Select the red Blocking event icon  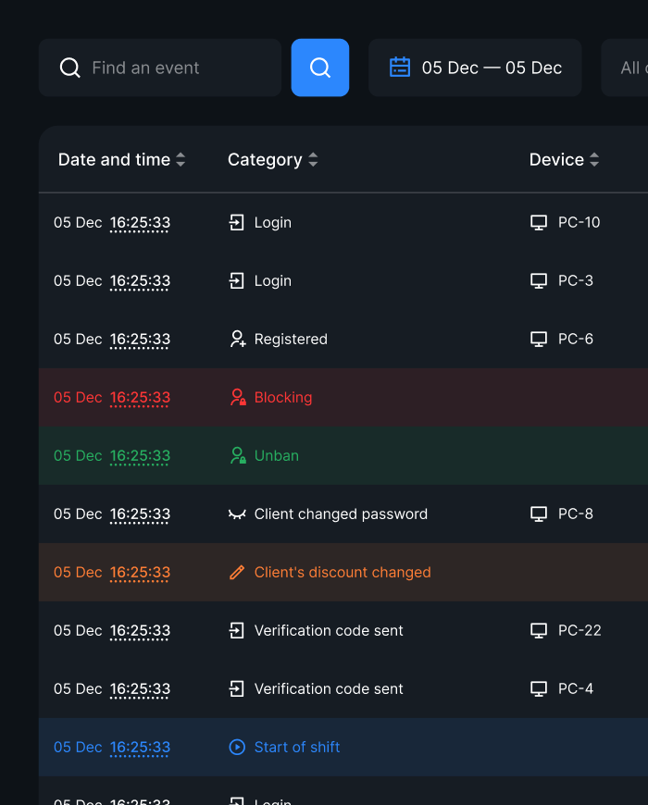(237, 397)
